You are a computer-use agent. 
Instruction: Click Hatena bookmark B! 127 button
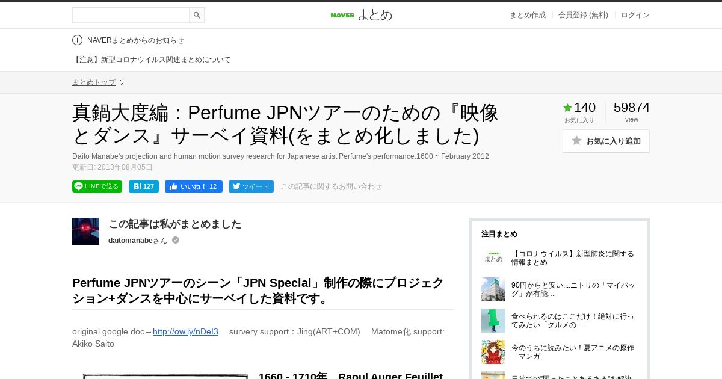pyautogui.click(x=144, y=186)
